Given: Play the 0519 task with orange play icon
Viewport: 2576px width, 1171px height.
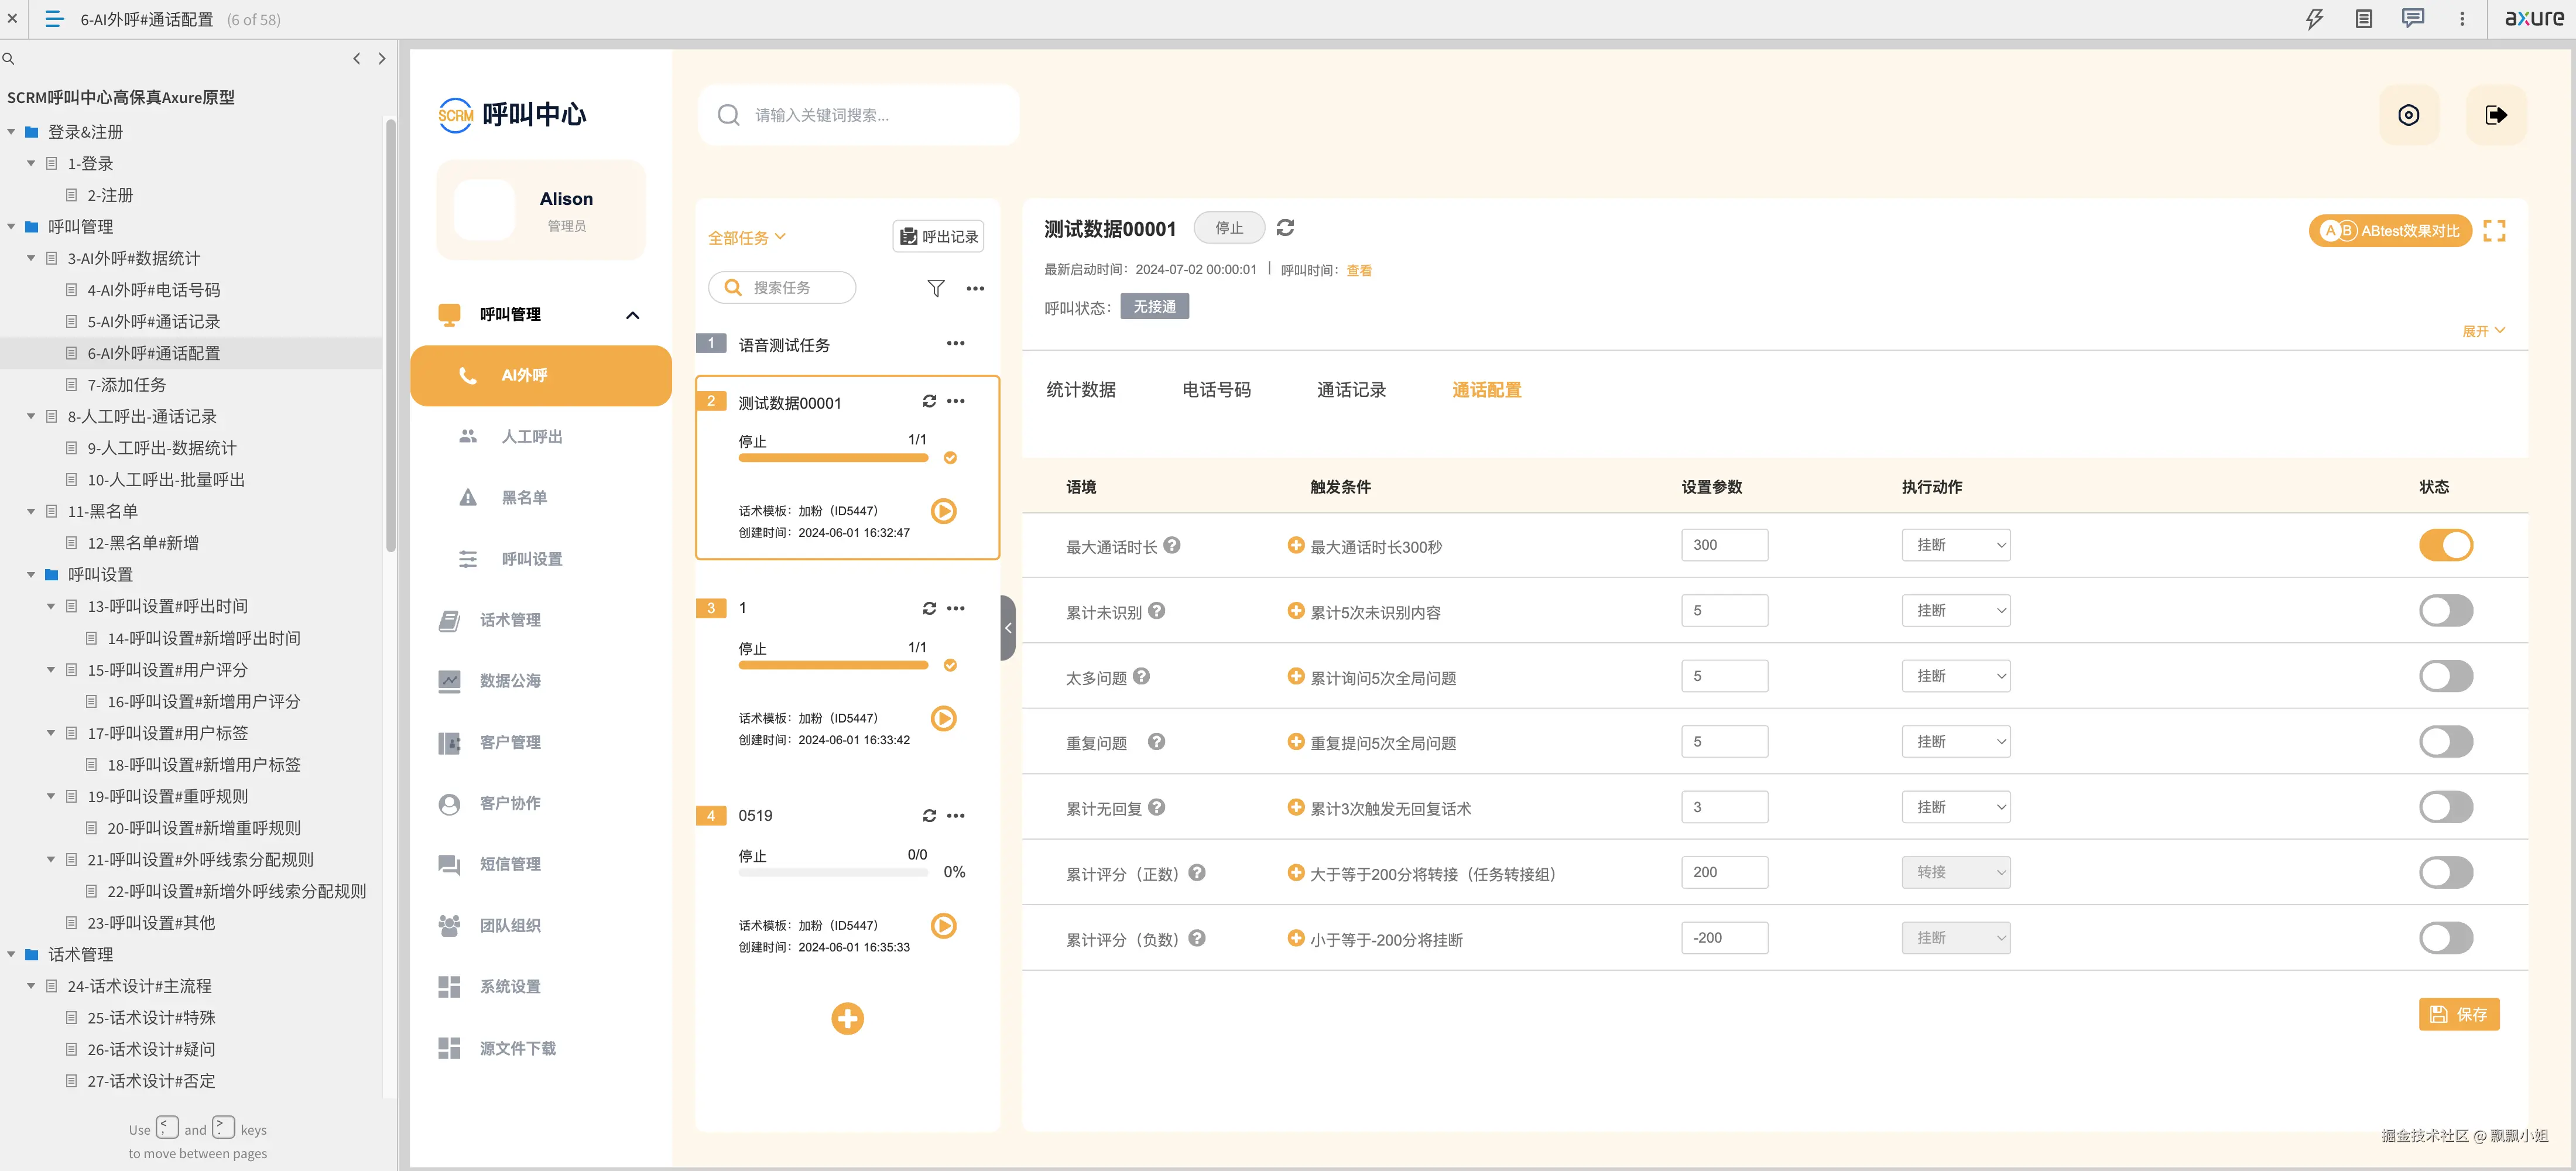Looking at the screenshot, I should pos(943,925).
